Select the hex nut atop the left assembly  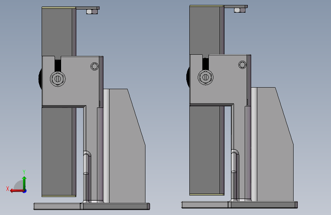click(x=92, y=11)
